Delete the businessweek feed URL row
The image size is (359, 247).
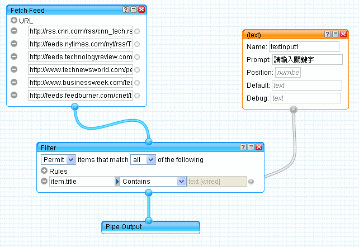coord(14,82)
